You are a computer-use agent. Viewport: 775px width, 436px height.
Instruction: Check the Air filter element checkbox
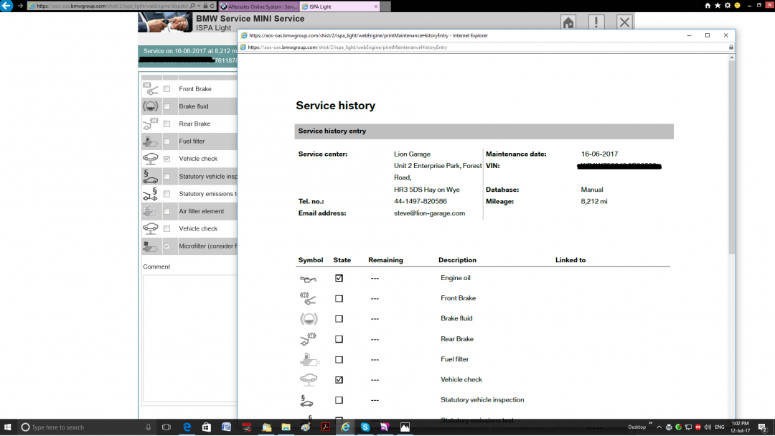[167, 211]
